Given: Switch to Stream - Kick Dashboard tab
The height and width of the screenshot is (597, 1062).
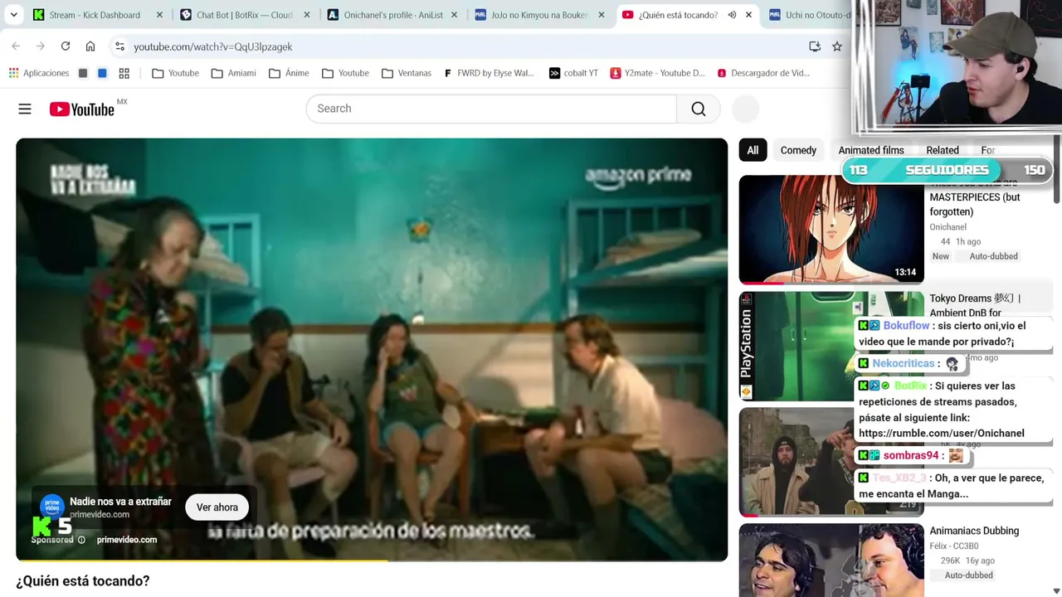Looking at the screenshot, I should click(x=94, y=15).
